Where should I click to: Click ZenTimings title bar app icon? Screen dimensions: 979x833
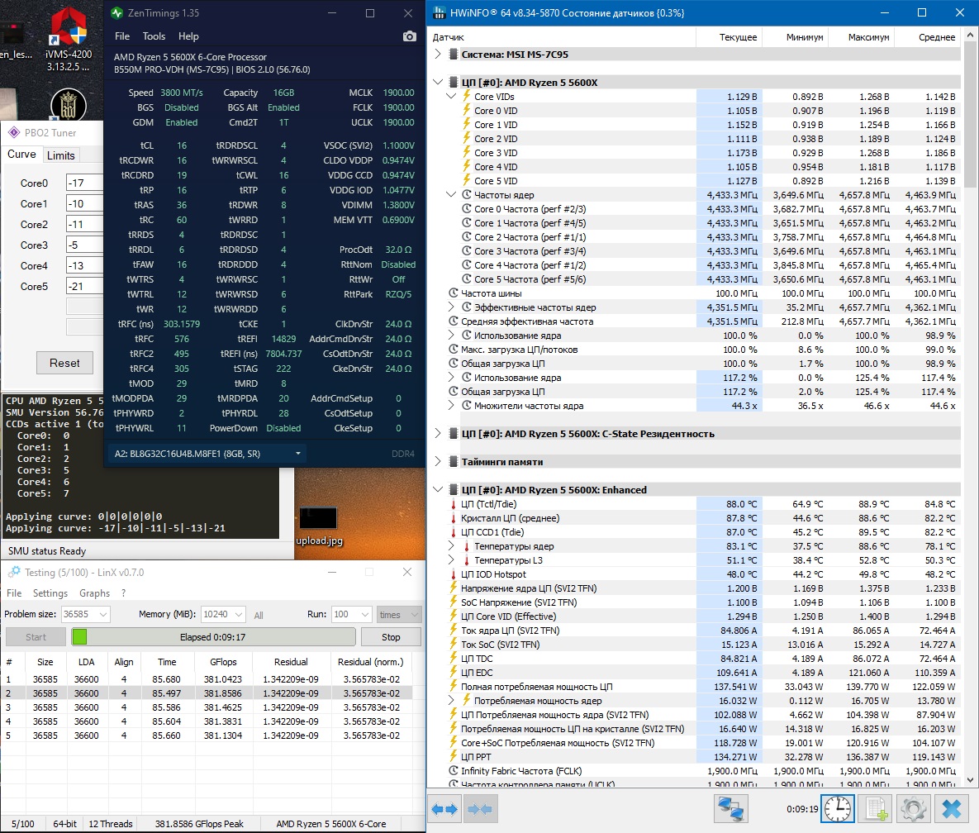pyautogui.click(x=116, y=12)
